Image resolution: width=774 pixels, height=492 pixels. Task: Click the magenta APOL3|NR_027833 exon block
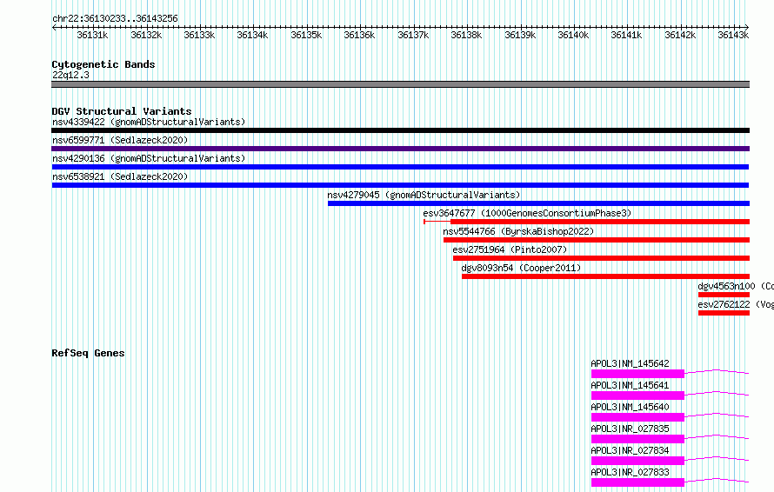pyautogui.click(x=637, y=482)
